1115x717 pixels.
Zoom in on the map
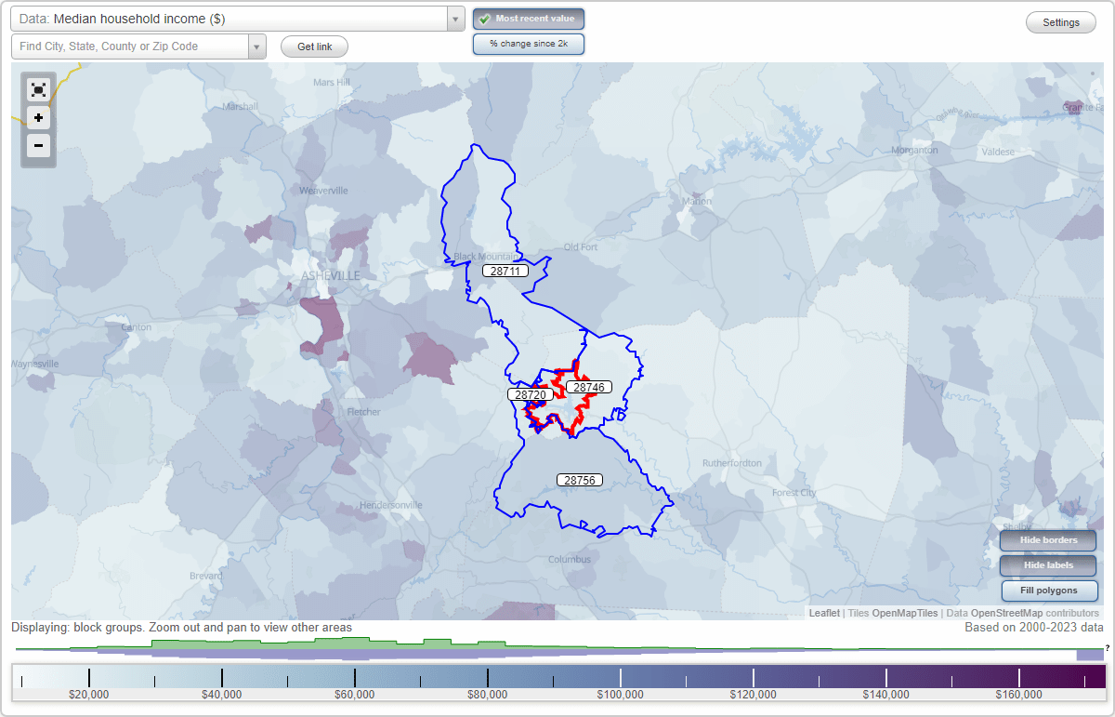coord(38,118)
